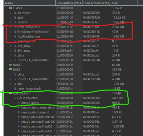Click the section icon beside .bss
The image size is (143, 136).
(15, 84)
